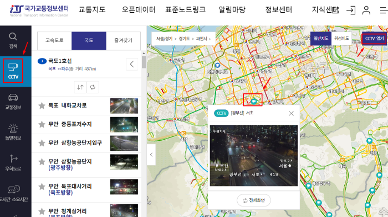Screen dimensions: 388x217
Task: Toggle the CCTV 열기 map button
Action: tap(374, 39)
